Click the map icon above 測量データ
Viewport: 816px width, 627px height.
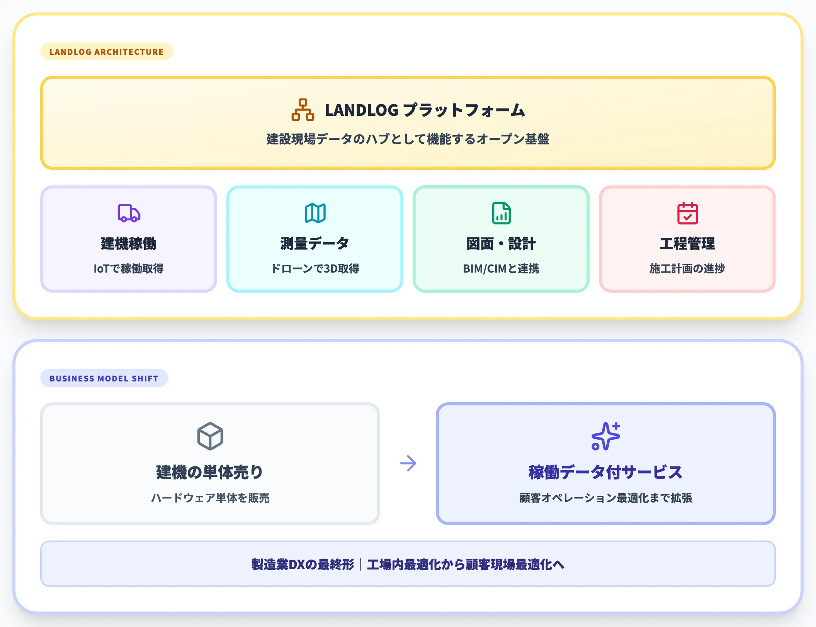pos(315,214)
